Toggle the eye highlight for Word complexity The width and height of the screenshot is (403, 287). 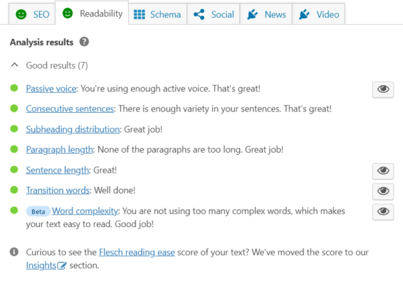click(x=383, y=212)
